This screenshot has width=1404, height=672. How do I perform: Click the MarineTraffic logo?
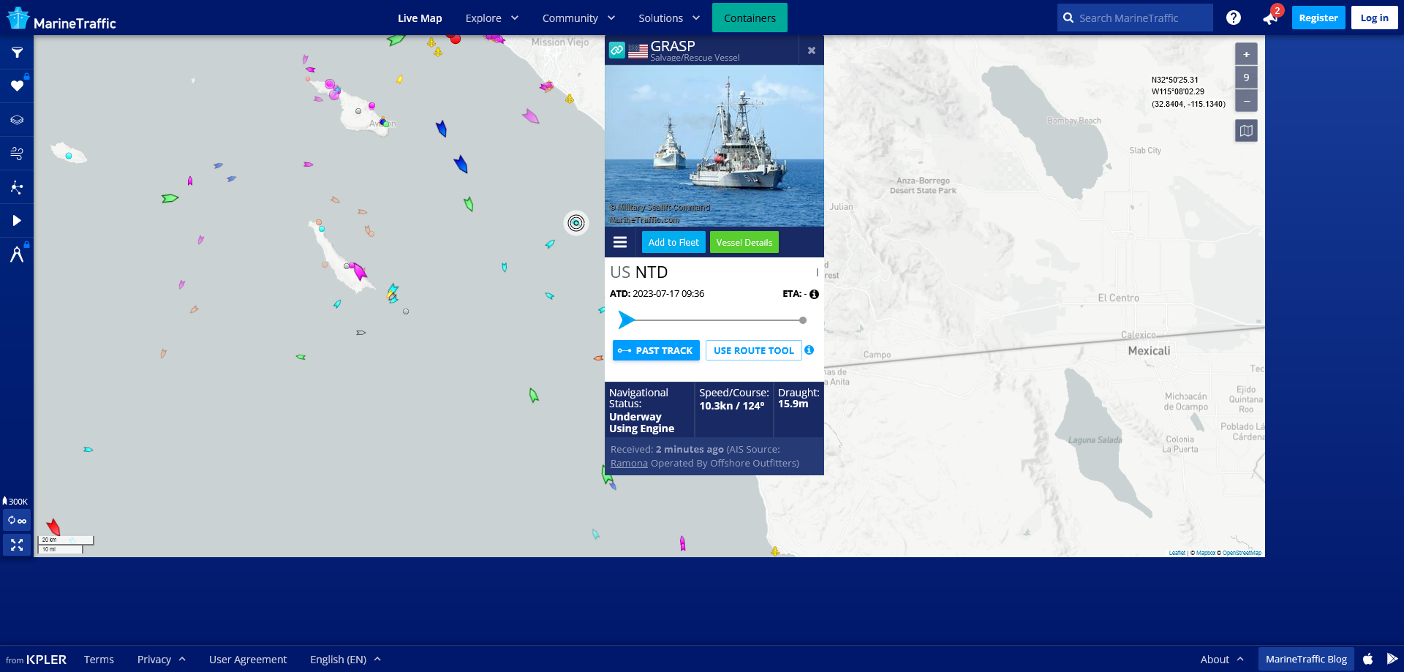click(61, 19)
